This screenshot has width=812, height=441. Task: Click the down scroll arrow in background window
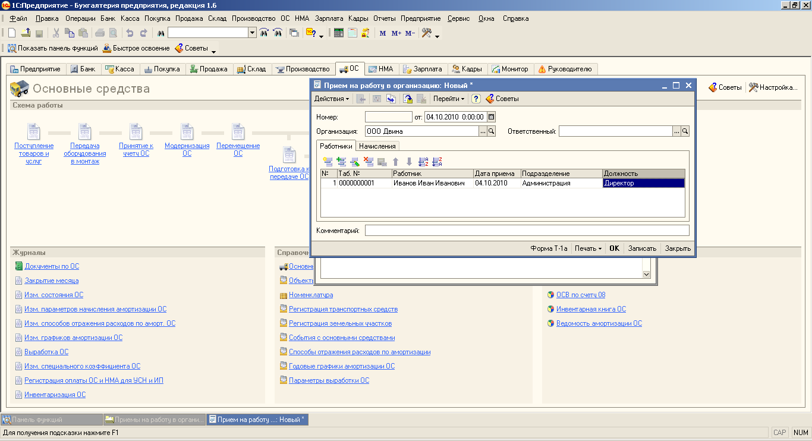(x=647, y=274)
